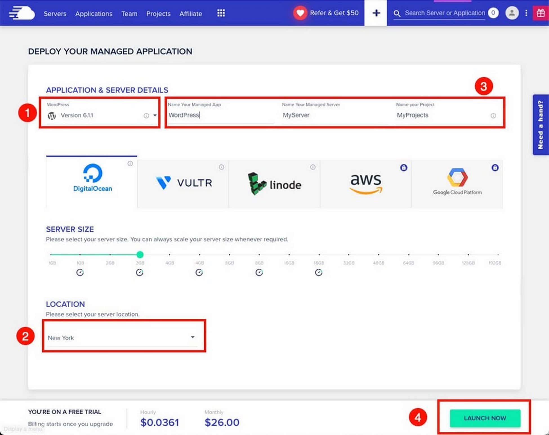Screen dimensions: 549x435
Task: Open the Servers menu
Action: [x=55, y=14]
